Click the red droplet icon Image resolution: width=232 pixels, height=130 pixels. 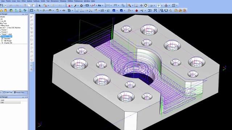[x=137, y=10]
